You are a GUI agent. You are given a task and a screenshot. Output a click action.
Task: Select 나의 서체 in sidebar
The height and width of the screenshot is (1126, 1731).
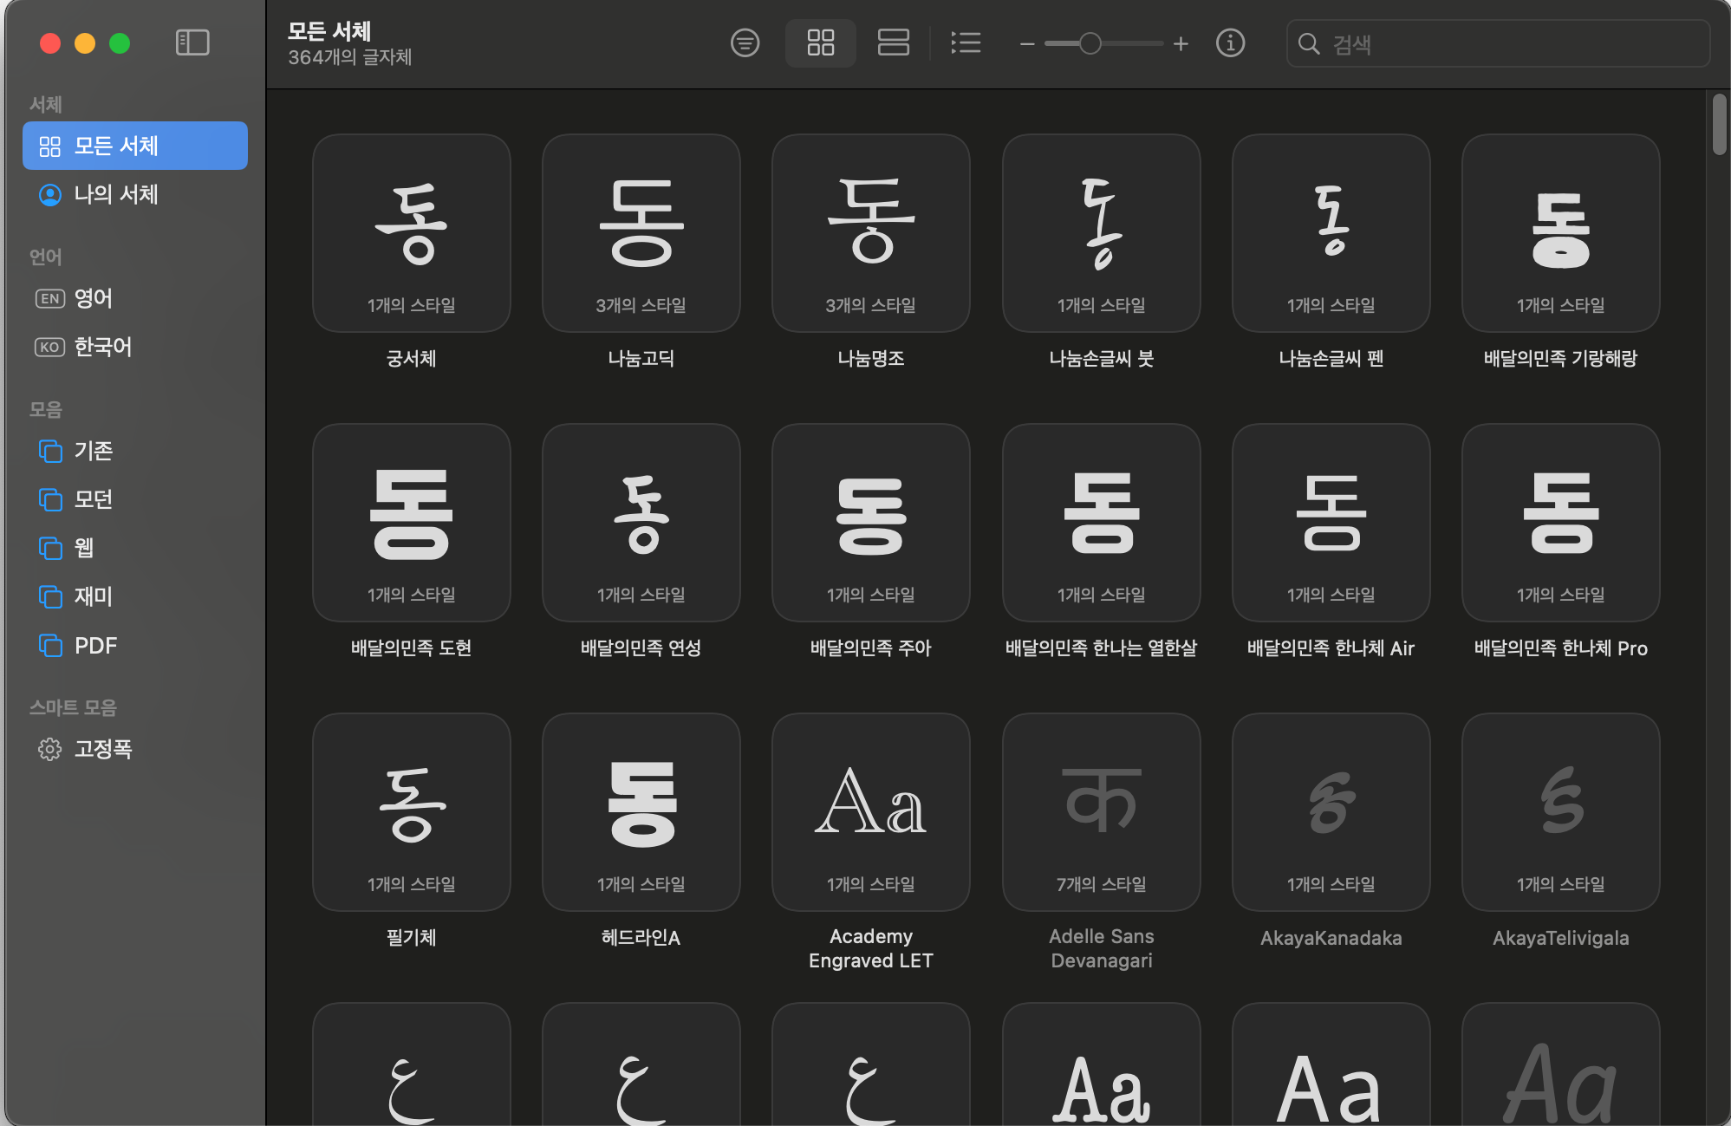click(x=116, y=194)
